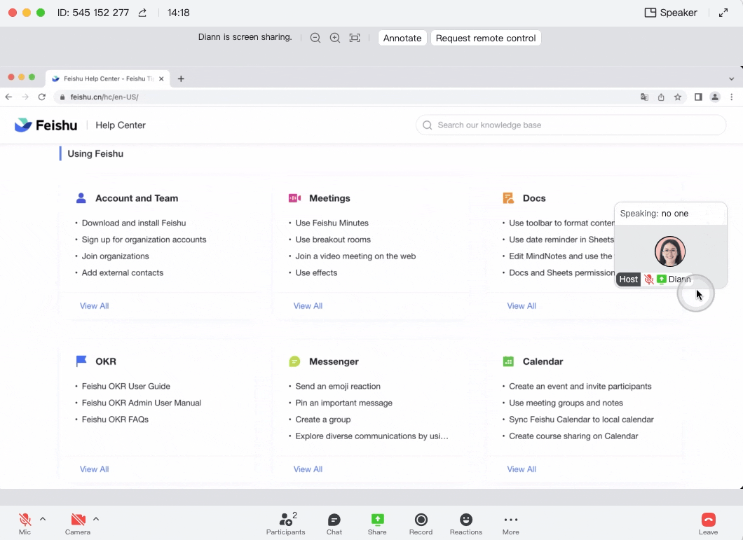
Task: Select the Feishu Help Center browser tab
Action: point(105,78)
